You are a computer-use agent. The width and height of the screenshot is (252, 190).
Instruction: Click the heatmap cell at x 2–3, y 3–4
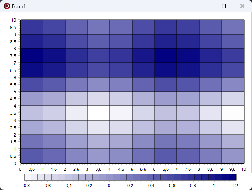coord(76,113)
